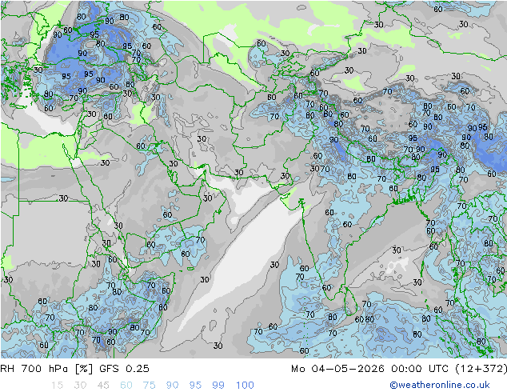Pick the light blue legend value 75
Screen dimensions: 507x392
coord(149,386)
